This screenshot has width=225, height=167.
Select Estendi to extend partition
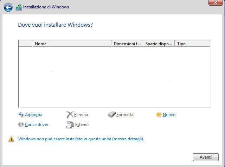(x=82, y=125)
